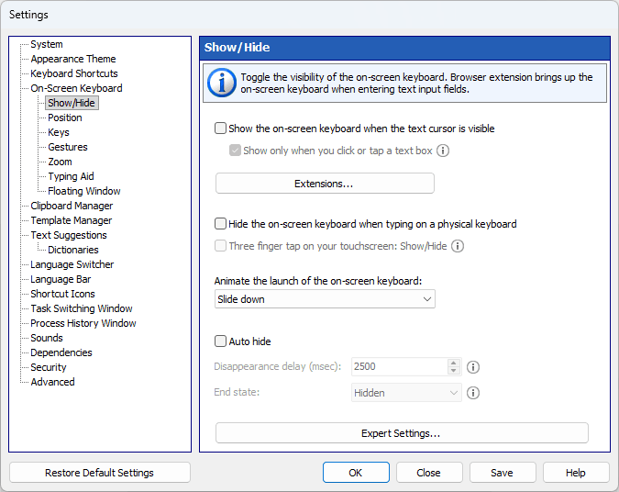Open Language Switcher settings
Viewport: 619px width, 492px height.
click(x=72, y=264)
